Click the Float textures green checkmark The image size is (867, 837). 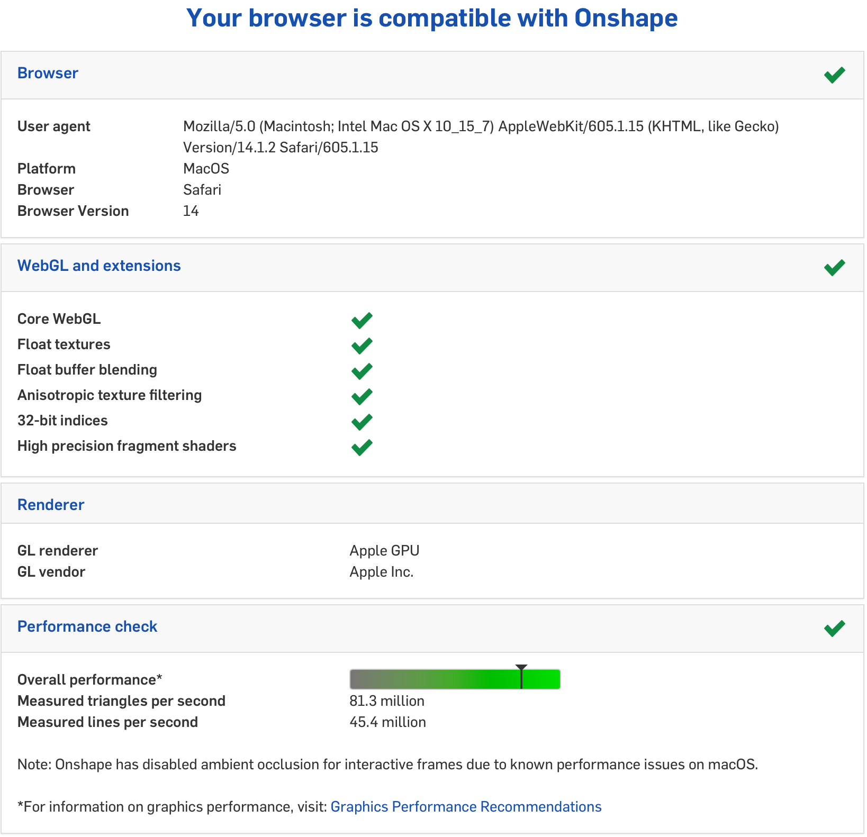[x=362, y=345]
